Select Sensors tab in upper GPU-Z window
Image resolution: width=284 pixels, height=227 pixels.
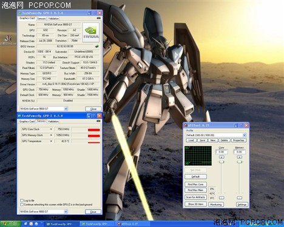[x=41, y=19]
